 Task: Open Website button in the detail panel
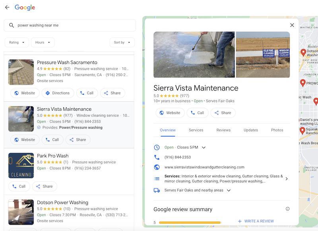[170, 113]
